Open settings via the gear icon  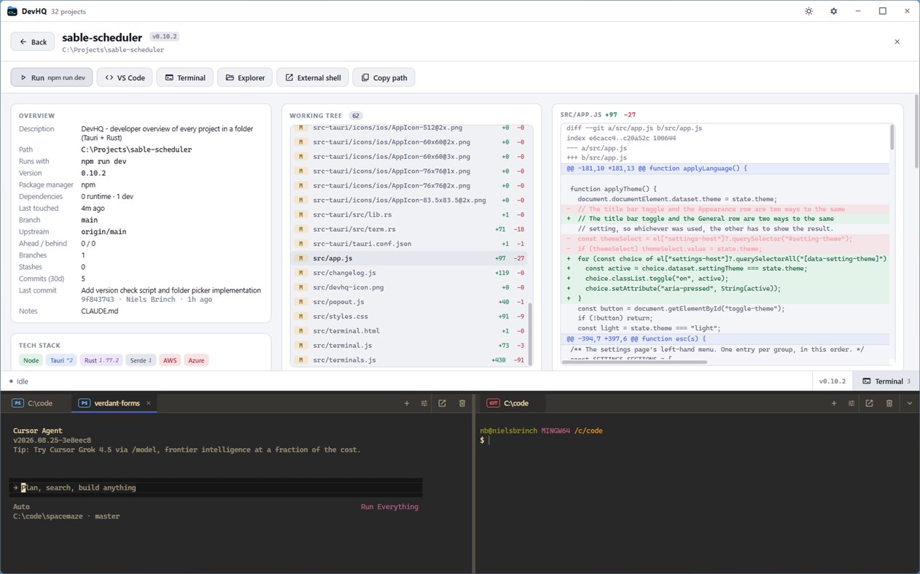833,12
